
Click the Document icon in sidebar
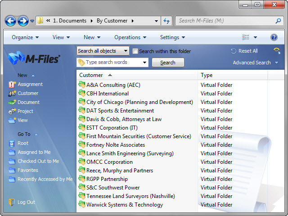point(12,102)
